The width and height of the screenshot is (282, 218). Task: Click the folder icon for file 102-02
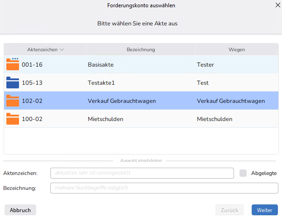pos(13,101)
